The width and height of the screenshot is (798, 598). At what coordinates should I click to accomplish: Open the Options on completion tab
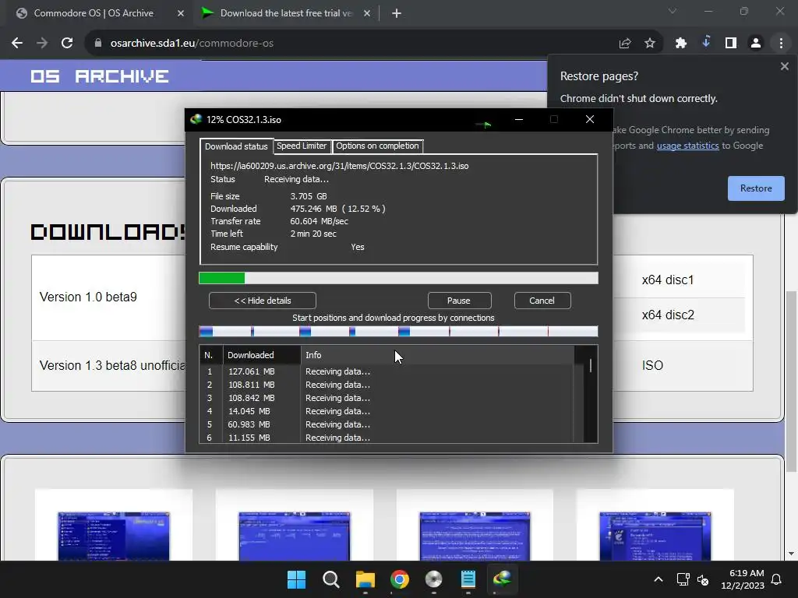click(x=377, y=146)
